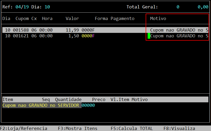Click the Motivo column header
The image size is (211, 131).
[158, 18]
